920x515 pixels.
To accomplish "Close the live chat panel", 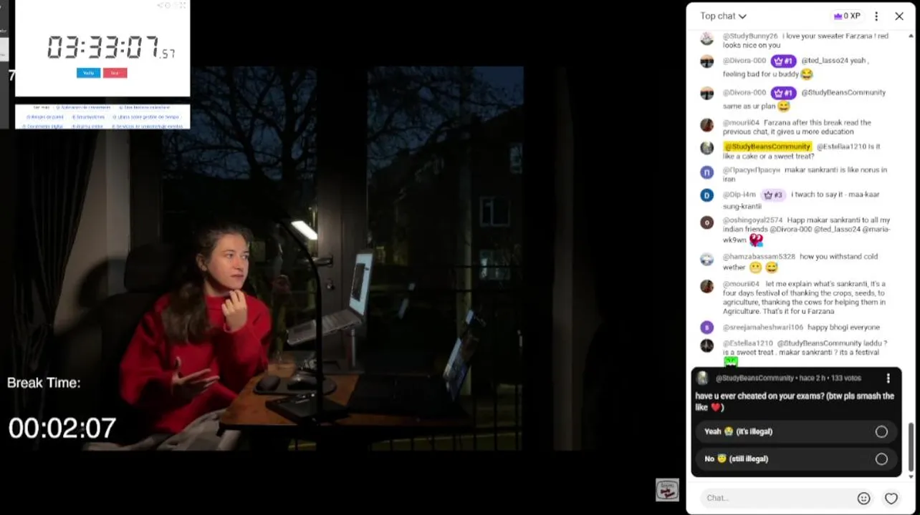I will (899, 16).
